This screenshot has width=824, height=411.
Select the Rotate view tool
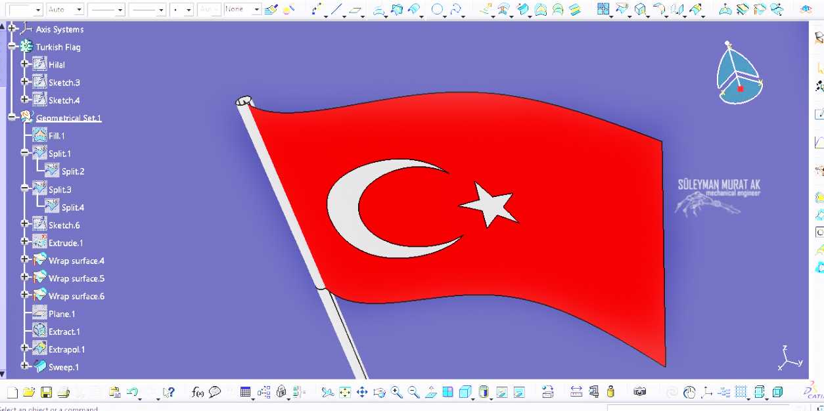point(379,392)
